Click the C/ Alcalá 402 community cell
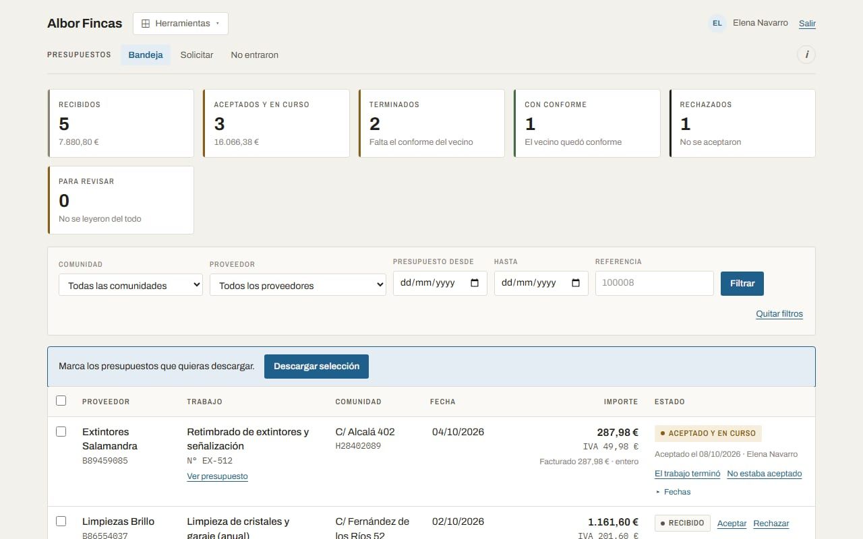863x539 pixels. tap(365, 432)
